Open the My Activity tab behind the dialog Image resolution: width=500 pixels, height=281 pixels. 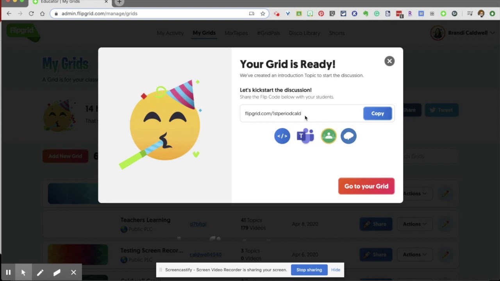coord(170,33)
